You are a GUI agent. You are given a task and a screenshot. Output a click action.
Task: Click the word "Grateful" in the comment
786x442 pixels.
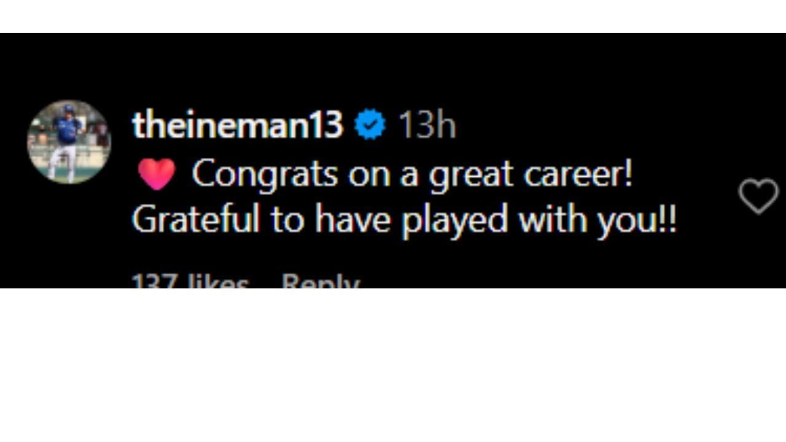[x=196, y=219]
